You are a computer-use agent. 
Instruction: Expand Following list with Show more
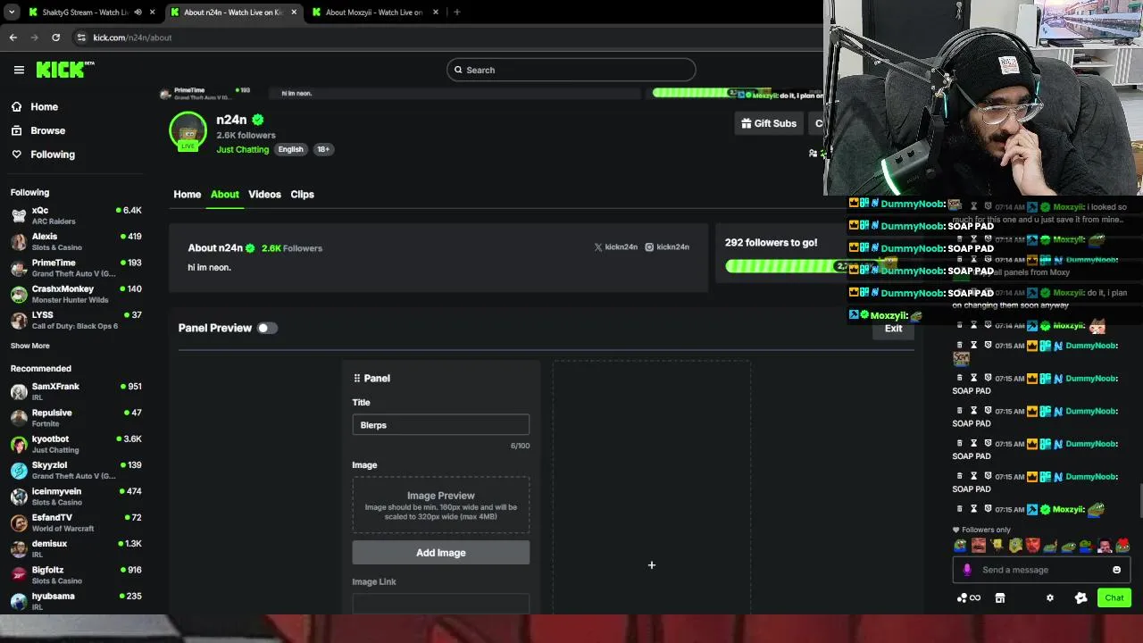(30, 346)
